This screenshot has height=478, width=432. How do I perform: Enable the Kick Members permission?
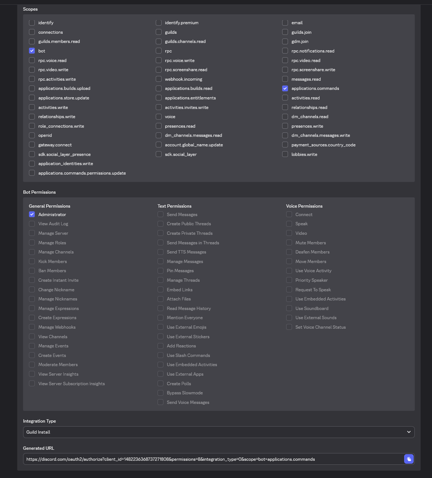pos(32,261)
